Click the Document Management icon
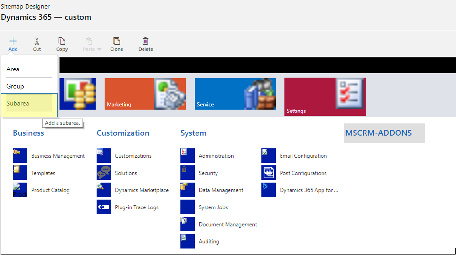 click(187, 224)
